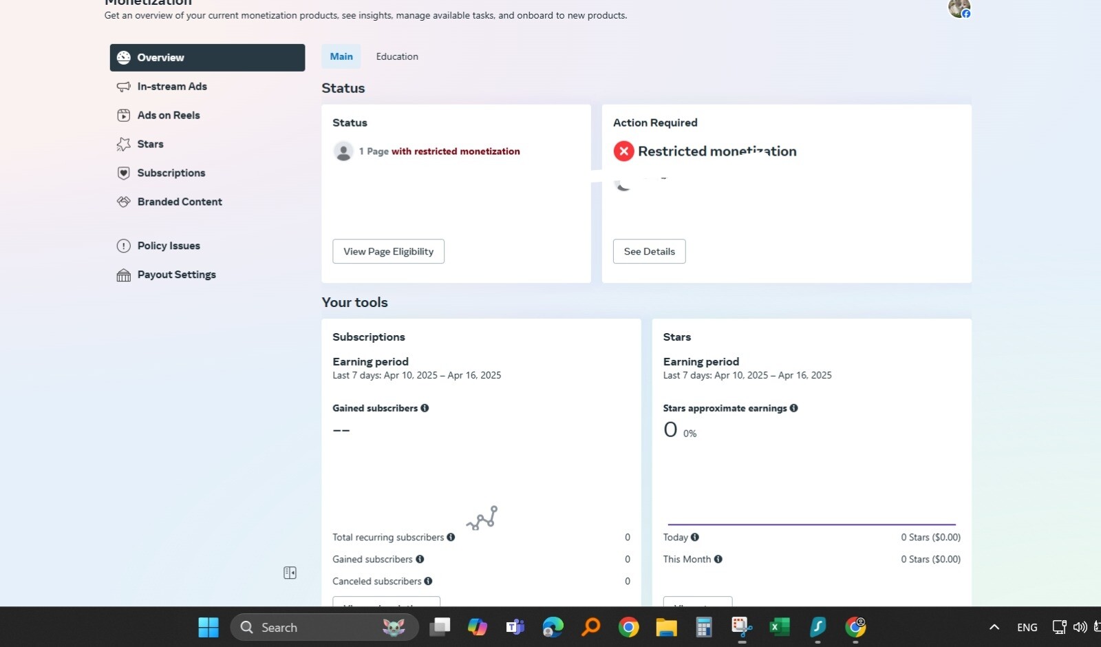Screen dimensions: 1101x647
Task: Click info icon next to Canceled subscribers
Action: (x=428, y=582)
